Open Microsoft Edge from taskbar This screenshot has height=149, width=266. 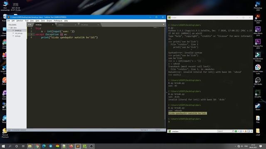(x=44, y=146)
